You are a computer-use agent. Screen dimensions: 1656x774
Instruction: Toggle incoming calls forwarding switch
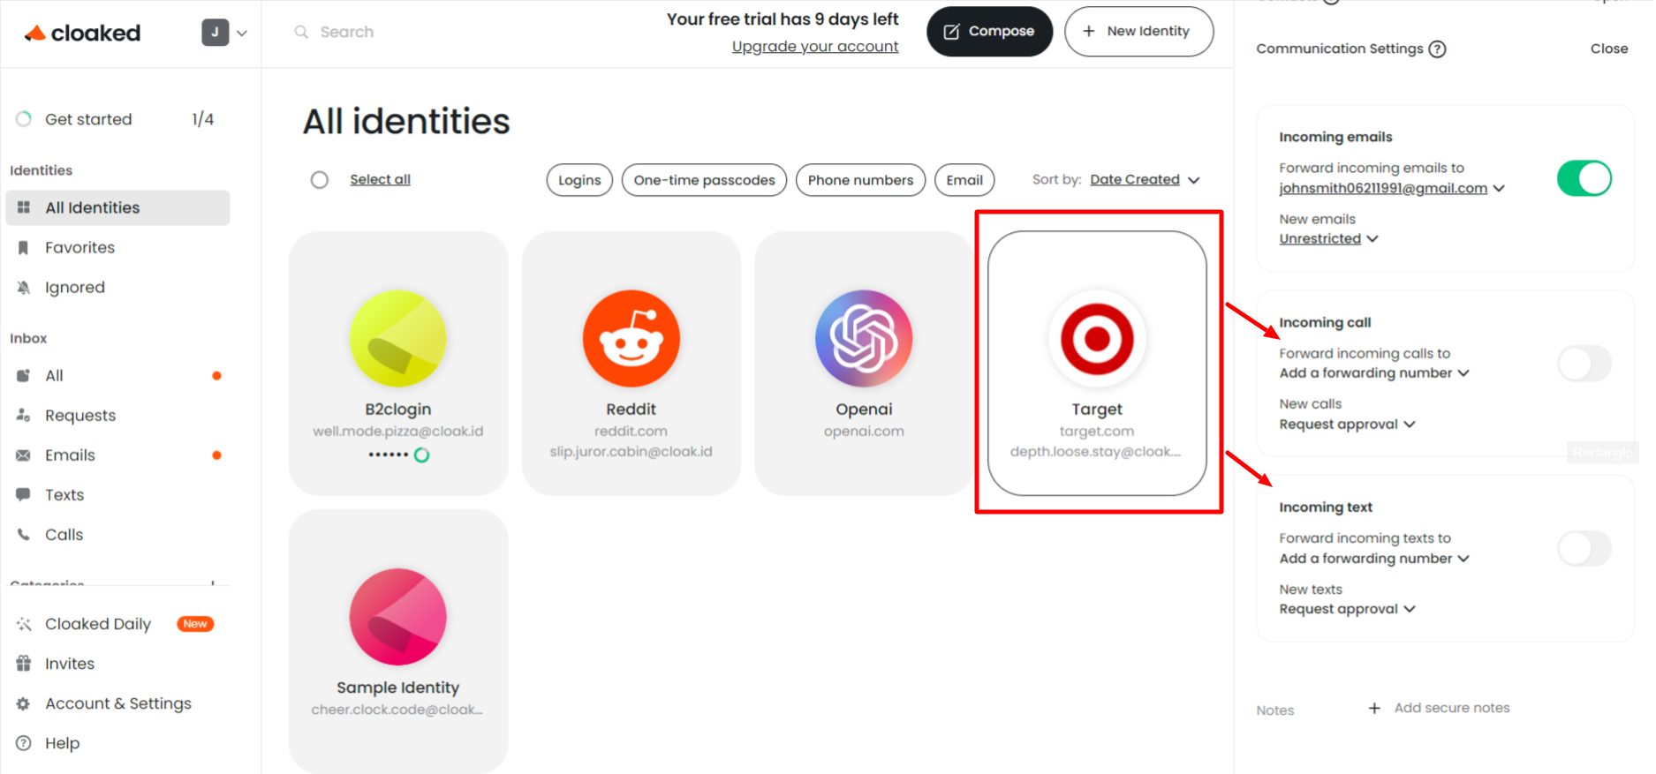1584,364
